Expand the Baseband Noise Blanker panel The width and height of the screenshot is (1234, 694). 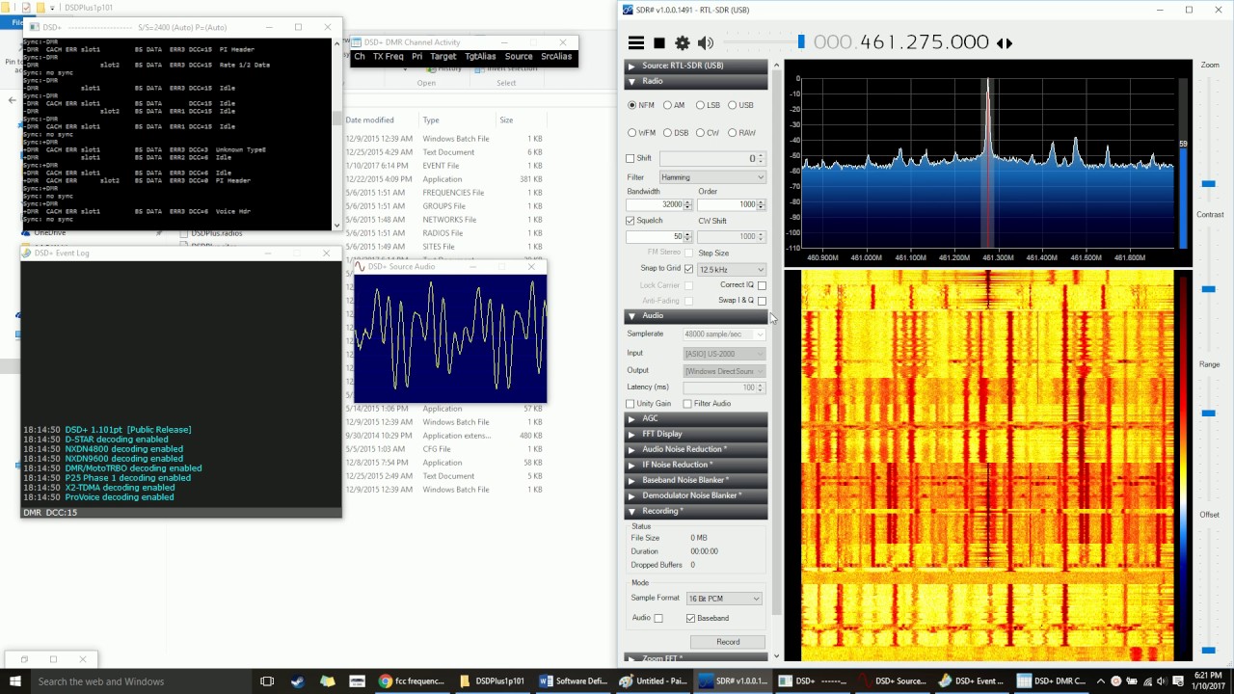click(x=696, y=480)
